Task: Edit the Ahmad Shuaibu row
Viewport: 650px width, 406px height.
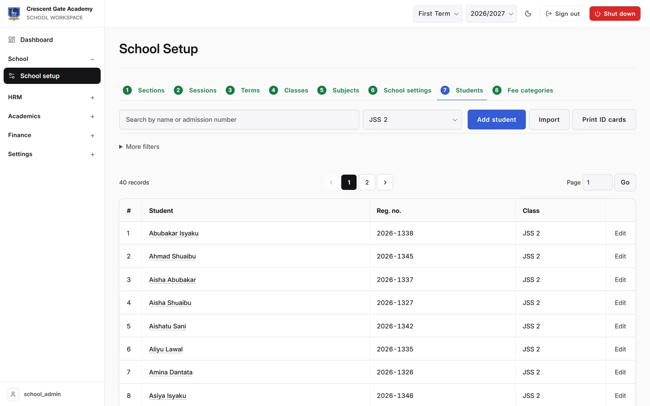Action: point(620,256)
